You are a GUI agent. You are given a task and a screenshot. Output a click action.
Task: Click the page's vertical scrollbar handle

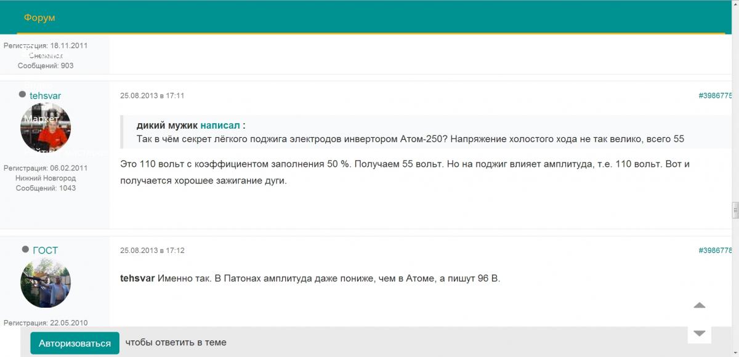pyautogui.click(x=735, y=211)
